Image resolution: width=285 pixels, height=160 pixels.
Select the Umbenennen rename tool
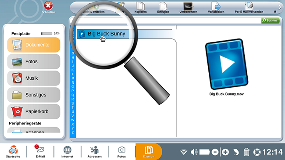pyautogui.click(x=188, y=7)
